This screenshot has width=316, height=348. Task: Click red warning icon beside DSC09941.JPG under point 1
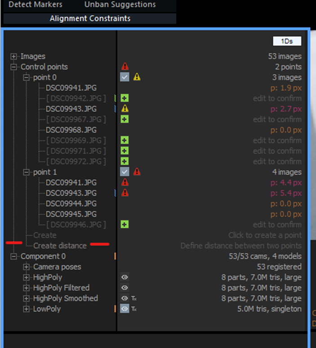[x=125, y=182]
